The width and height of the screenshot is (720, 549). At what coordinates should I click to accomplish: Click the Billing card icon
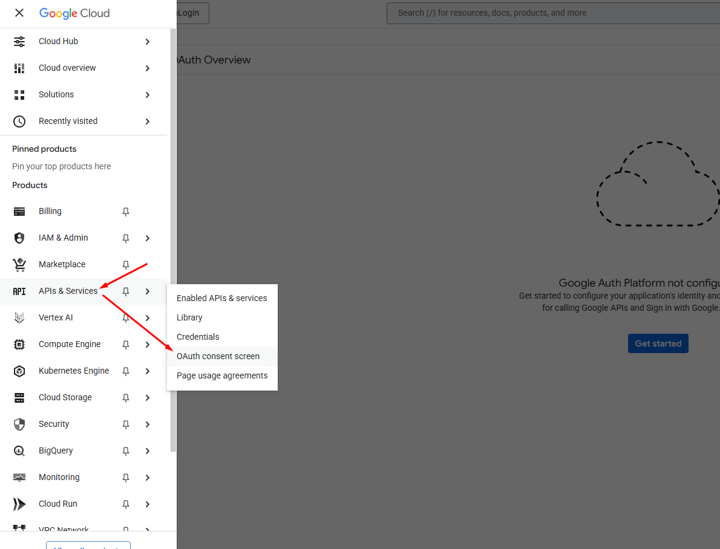pyautogui.click(x=19, y=211)
